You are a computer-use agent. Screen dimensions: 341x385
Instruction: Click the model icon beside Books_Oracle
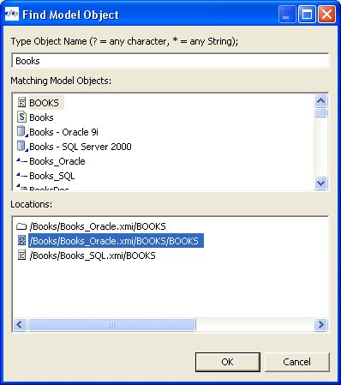tap(21, 161)
